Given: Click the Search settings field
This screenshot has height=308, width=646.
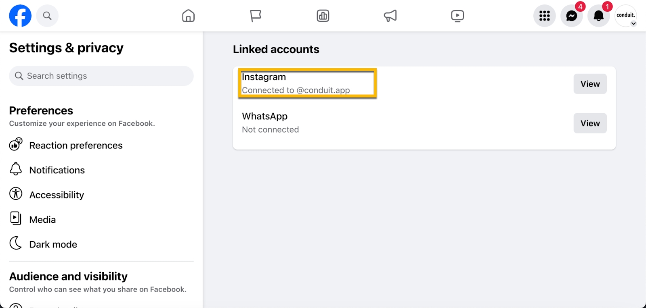Looking at the screenshot, I should (x=101, y=76).
